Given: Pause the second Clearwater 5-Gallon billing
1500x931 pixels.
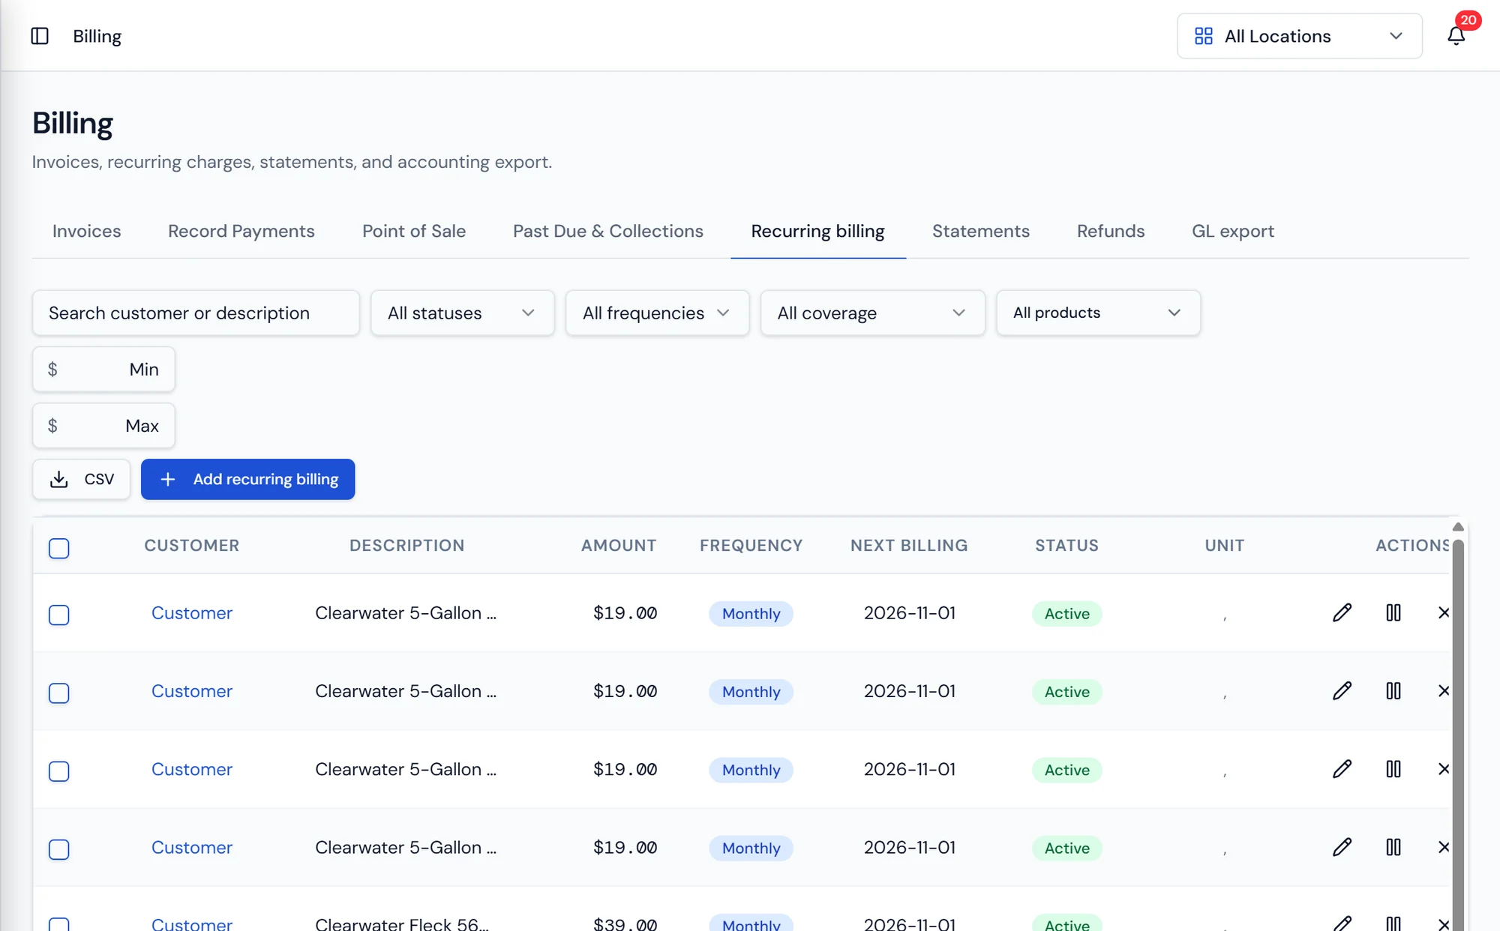Looking at the screenshot, I should [x=1393, y=691].
